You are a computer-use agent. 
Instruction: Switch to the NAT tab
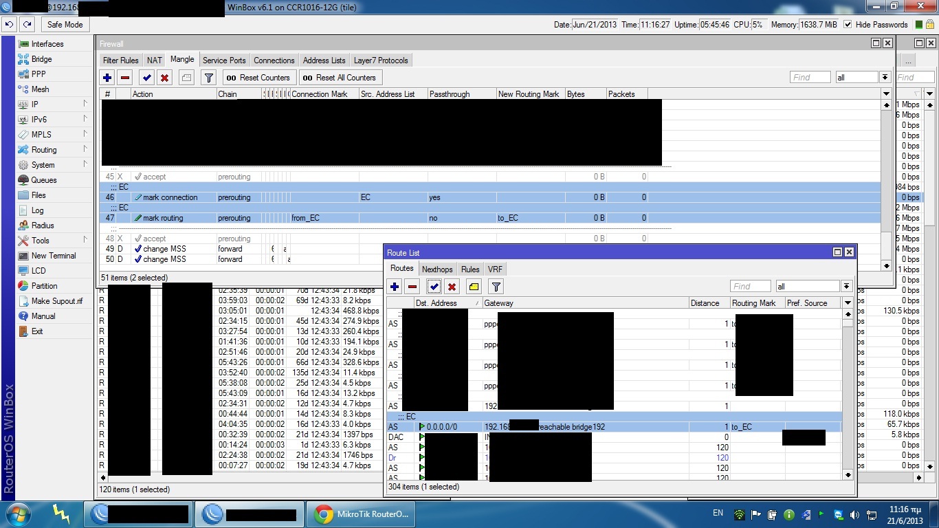(x=155, y=60)
